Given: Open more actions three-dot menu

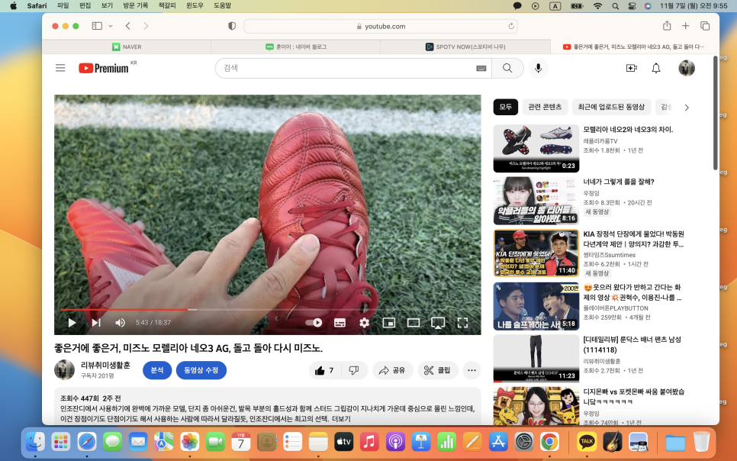Looking at the screenshot, I should point(472,371).
